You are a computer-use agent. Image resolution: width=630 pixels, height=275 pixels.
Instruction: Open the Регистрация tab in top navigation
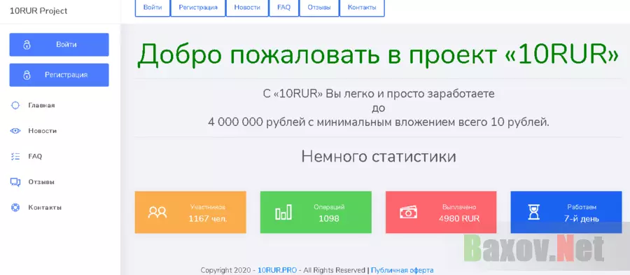pos(198,8)
